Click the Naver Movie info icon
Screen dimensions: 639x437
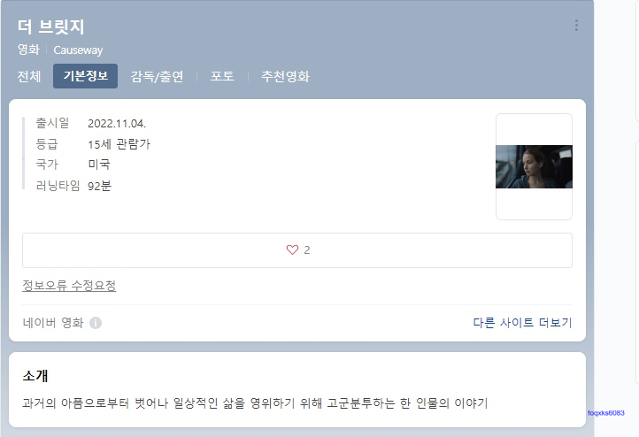96,323
